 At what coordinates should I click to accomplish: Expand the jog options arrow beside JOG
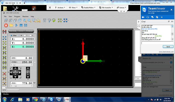click(35, 83)
